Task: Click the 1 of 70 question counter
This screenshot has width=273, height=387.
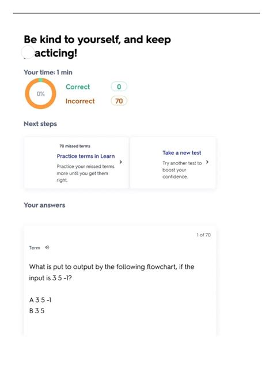Action: coord(203,235)
